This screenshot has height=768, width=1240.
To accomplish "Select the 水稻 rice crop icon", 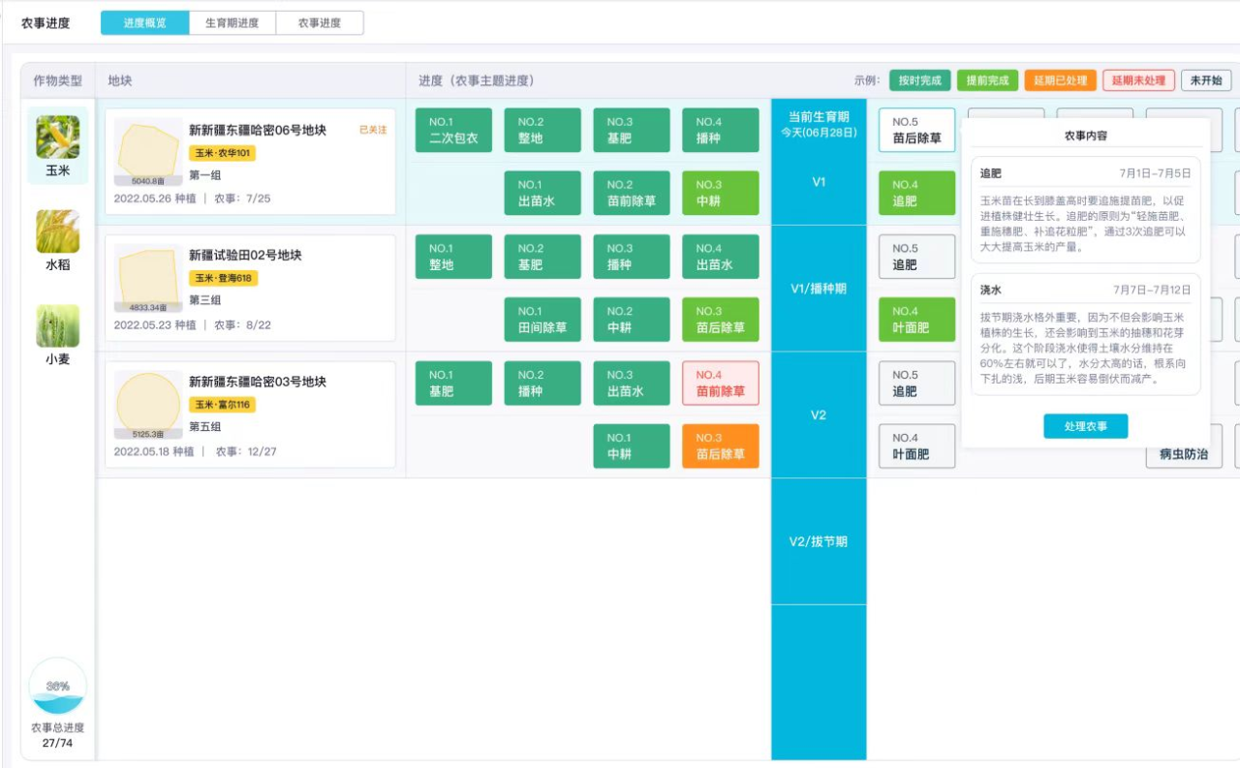I will pyautogui.click(x=58, y=232).
